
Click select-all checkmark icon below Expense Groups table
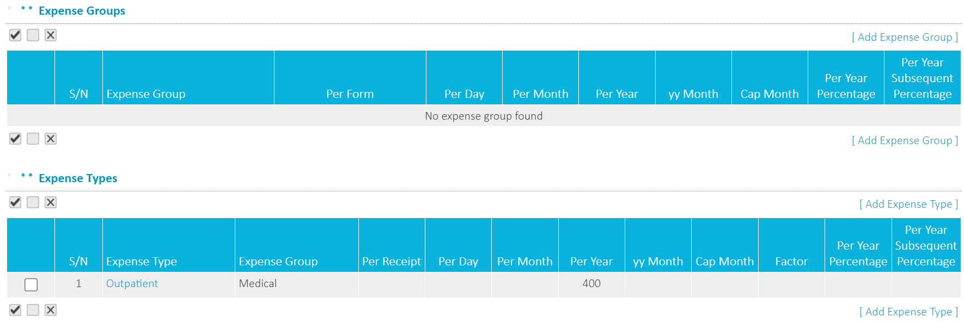coord(15,139)
